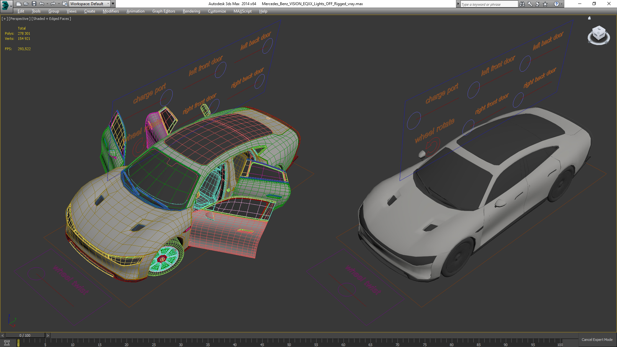
Task: Open the mini curve editor icon
Action: point(7,343)
